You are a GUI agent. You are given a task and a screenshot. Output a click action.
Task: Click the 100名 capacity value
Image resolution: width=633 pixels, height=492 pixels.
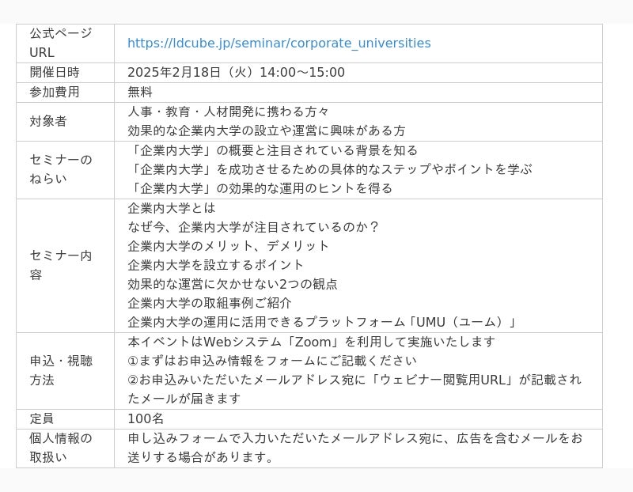click(x=146, y=418)
